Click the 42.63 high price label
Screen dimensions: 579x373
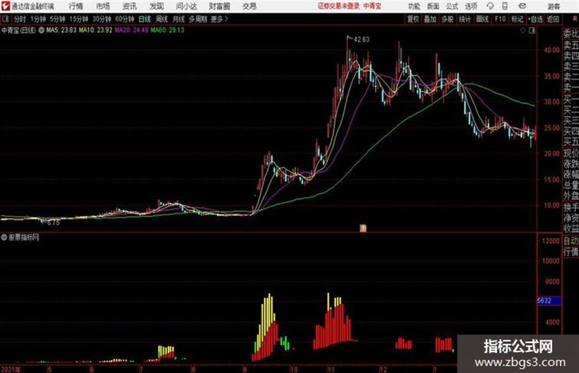point(361,40)
